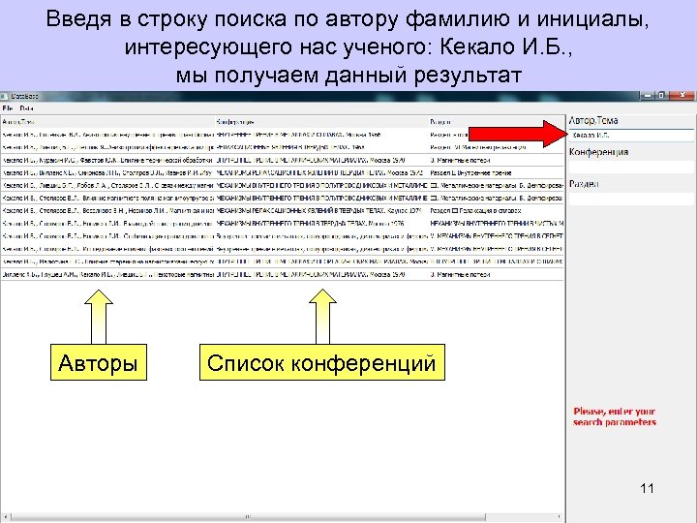This screenshot has height=523, width=697.
Task: Click the cell 'ВНУТРЕННЕЕ ТРЕНИЕ В МЕТАЛЛАХ И СПЛАВАХ. Москва 1966'
Action: click(321, 135)
